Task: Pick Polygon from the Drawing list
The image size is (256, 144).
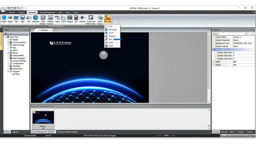Action: coord(112,36)
